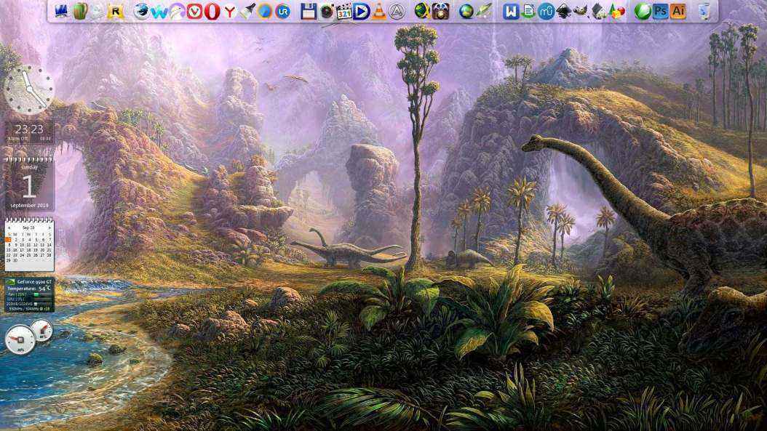Click the large CPU meter gauge
The height and width of the screenshot is (431, 767).
tap(20, 339)
